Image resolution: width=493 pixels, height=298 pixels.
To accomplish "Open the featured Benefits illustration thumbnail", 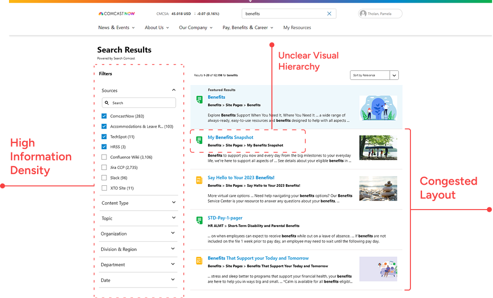I will 378,107.
